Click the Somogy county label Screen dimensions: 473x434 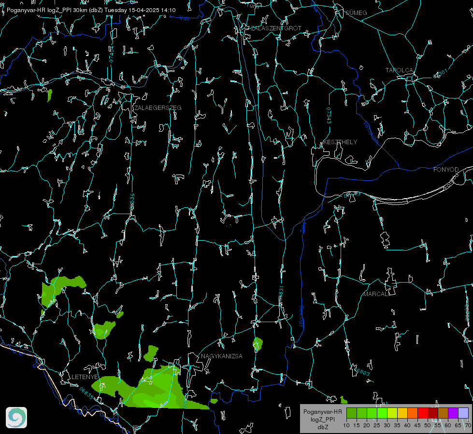click(301, 316)
